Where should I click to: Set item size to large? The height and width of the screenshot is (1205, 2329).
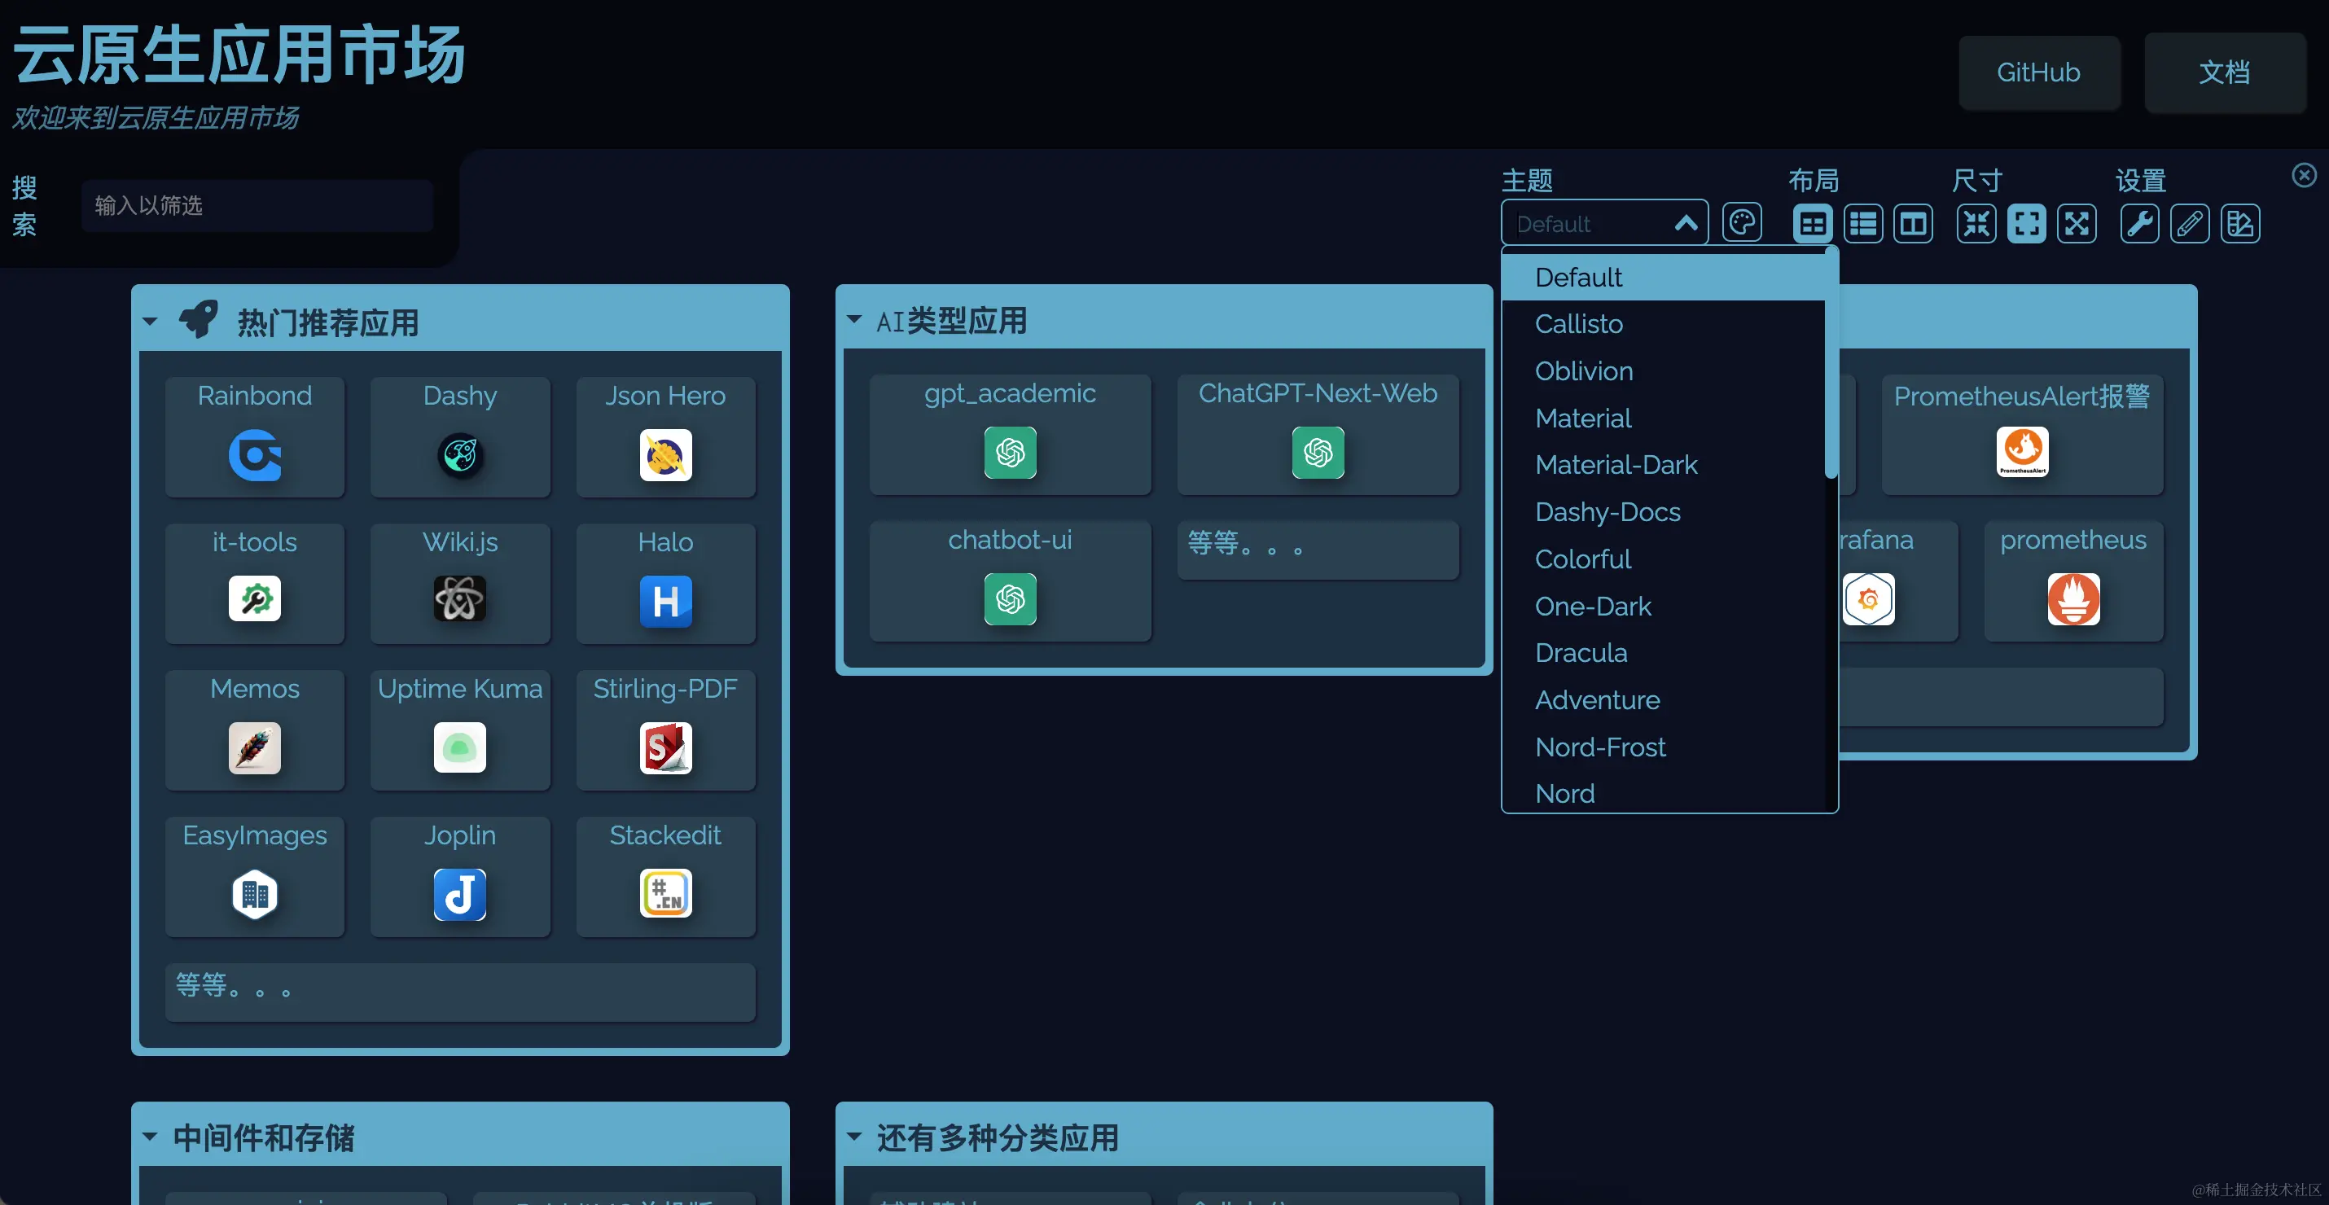[x=2077, y=223]
